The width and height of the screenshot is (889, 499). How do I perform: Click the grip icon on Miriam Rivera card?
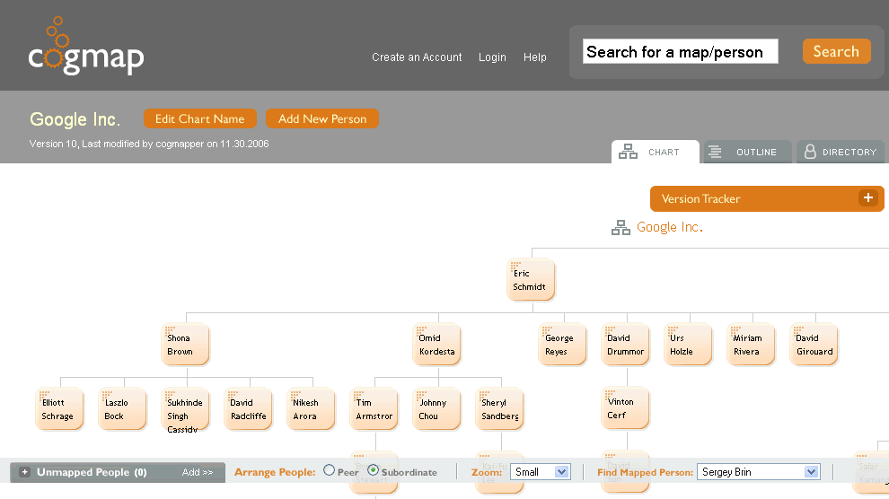pos(736,330)
